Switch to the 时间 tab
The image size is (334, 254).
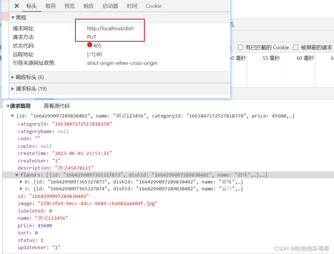coord(132,6)
